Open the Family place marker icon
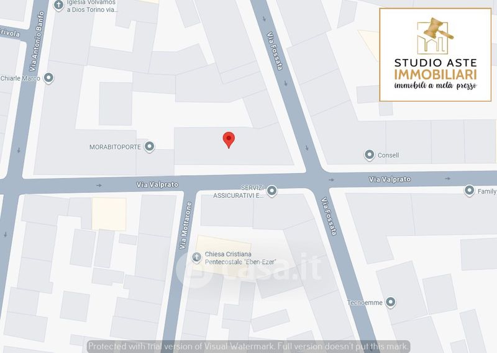The image size is (497, 353). pyautogui.click(x=469, y=191)
